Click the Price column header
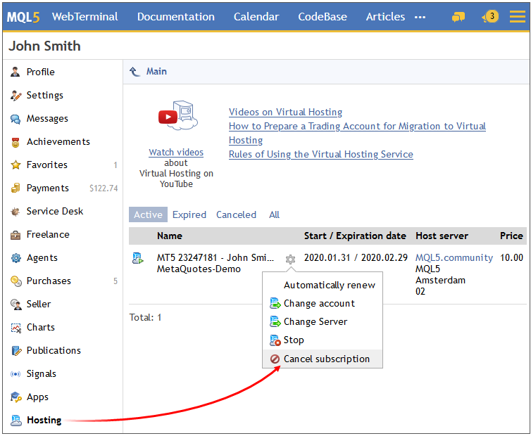531x436 pixels. click(x=511, y=236)
